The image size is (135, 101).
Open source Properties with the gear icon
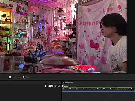[10, 77]
